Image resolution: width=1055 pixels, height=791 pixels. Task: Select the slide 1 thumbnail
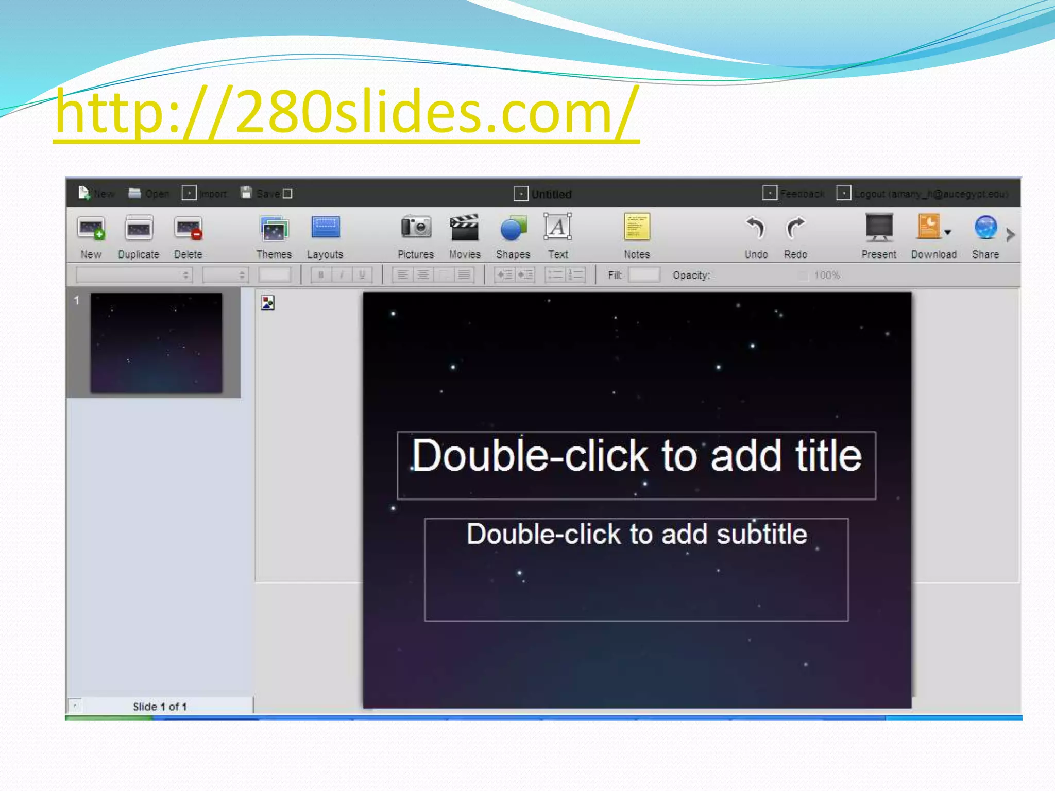point(156,343)
